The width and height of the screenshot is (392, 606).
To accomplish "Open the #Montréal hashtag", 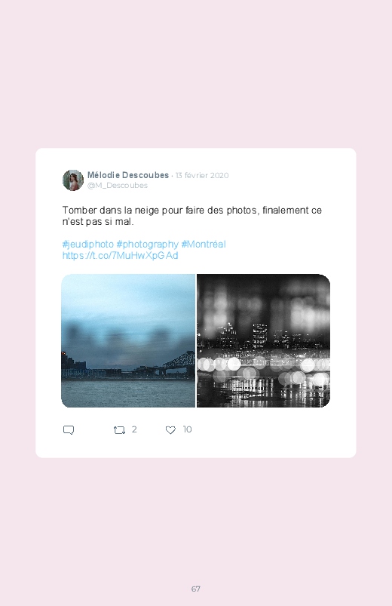I will 204,245.
